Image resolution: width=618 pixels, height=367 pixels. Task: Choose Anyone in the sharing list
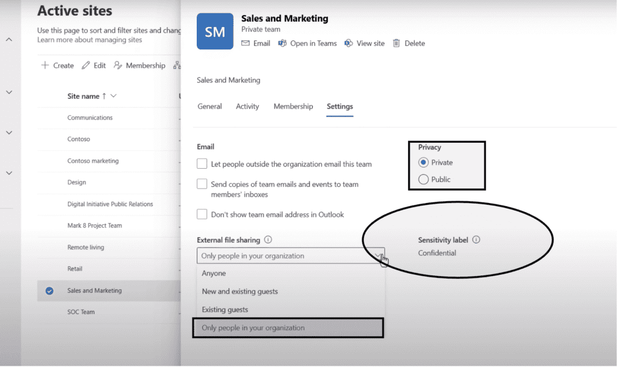290,274
